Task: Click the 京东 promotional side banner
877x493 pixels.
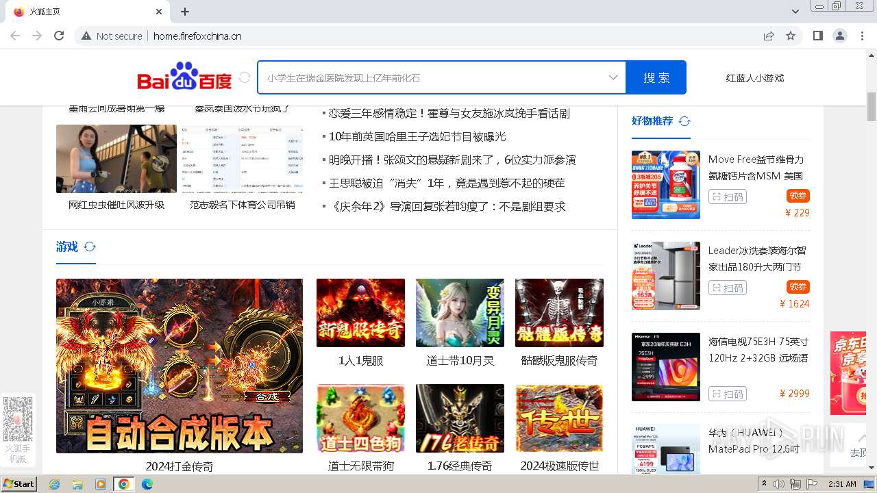Action: [848, 373]
